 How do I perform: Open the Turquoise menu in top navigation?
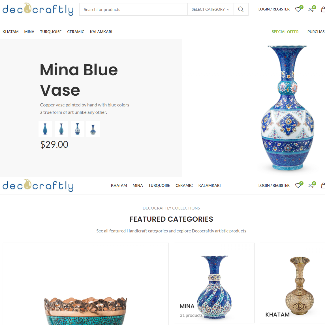click(x=51, y=32)
